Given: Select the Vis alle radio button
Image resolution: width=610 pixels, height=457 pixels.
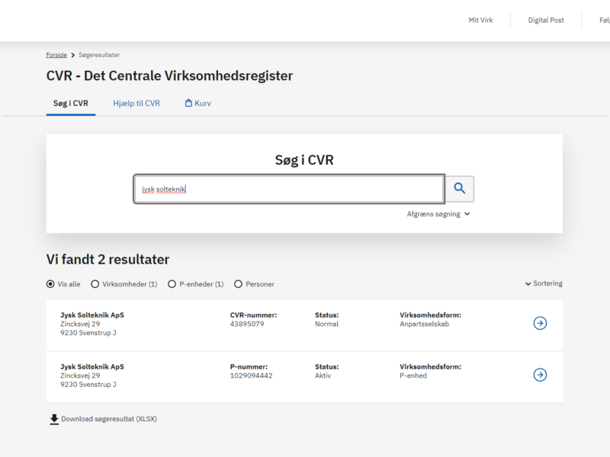Looking at the screenshot, I should click(x=50, y=284).
